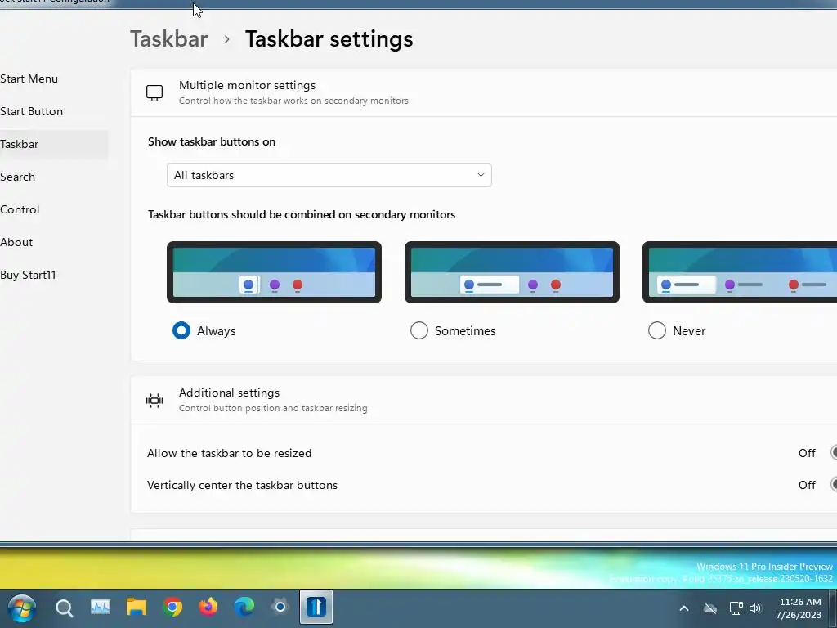Open the Control section
This screenshot has width=837, height=628.
tap(20, 209)
